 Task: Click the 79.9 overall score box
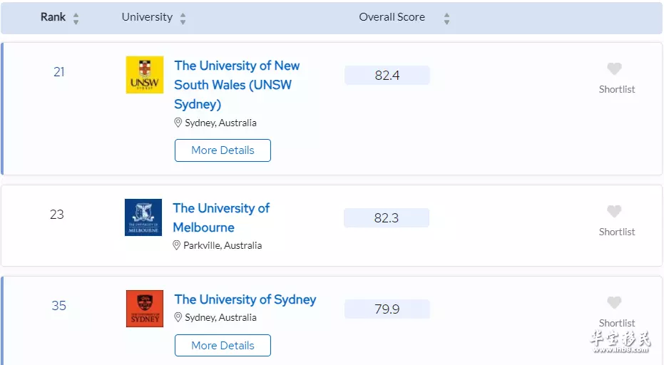(387, 309)
